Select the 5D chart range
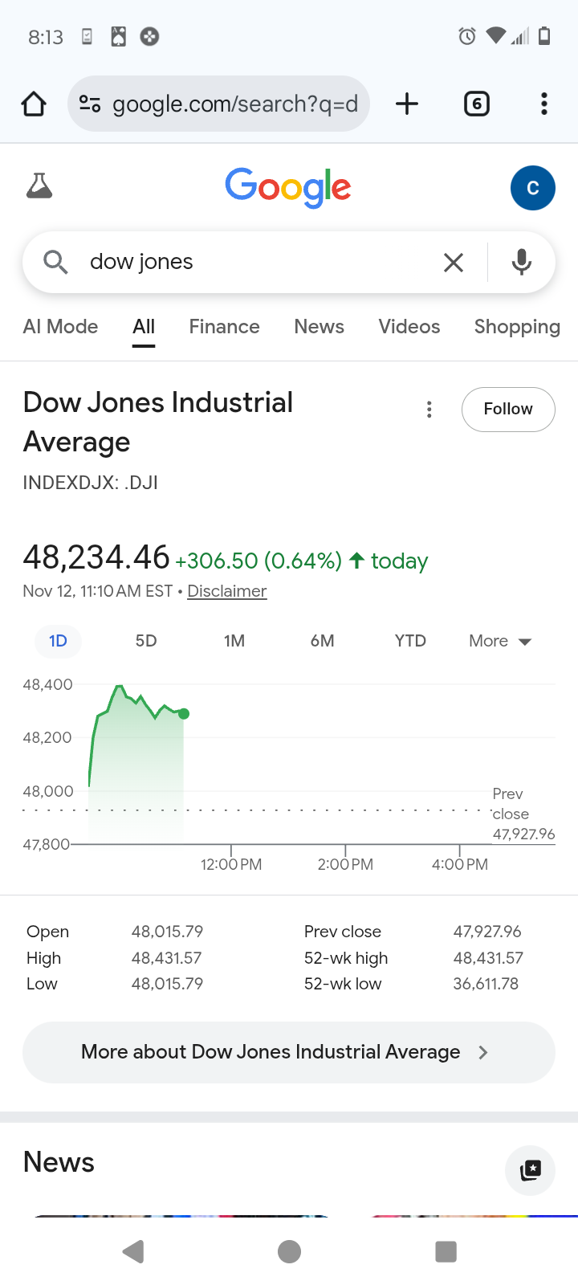 point(146,641)
